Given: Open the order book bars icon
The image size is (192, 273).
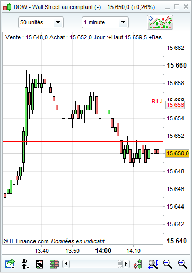Looking at the screenshot, I should pos(54,264).
